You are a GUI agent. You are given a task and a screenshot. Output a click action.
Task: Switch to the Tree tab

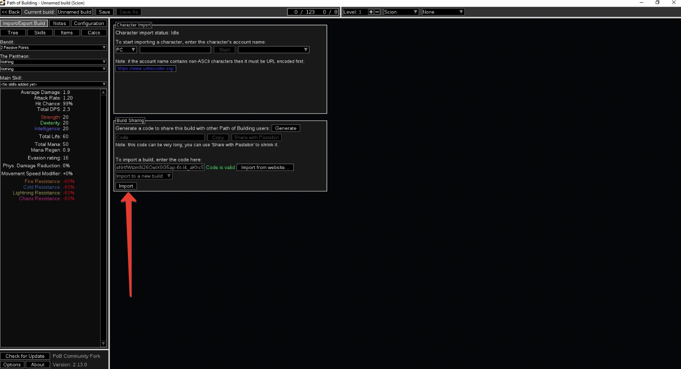click(x=13, y=33)
